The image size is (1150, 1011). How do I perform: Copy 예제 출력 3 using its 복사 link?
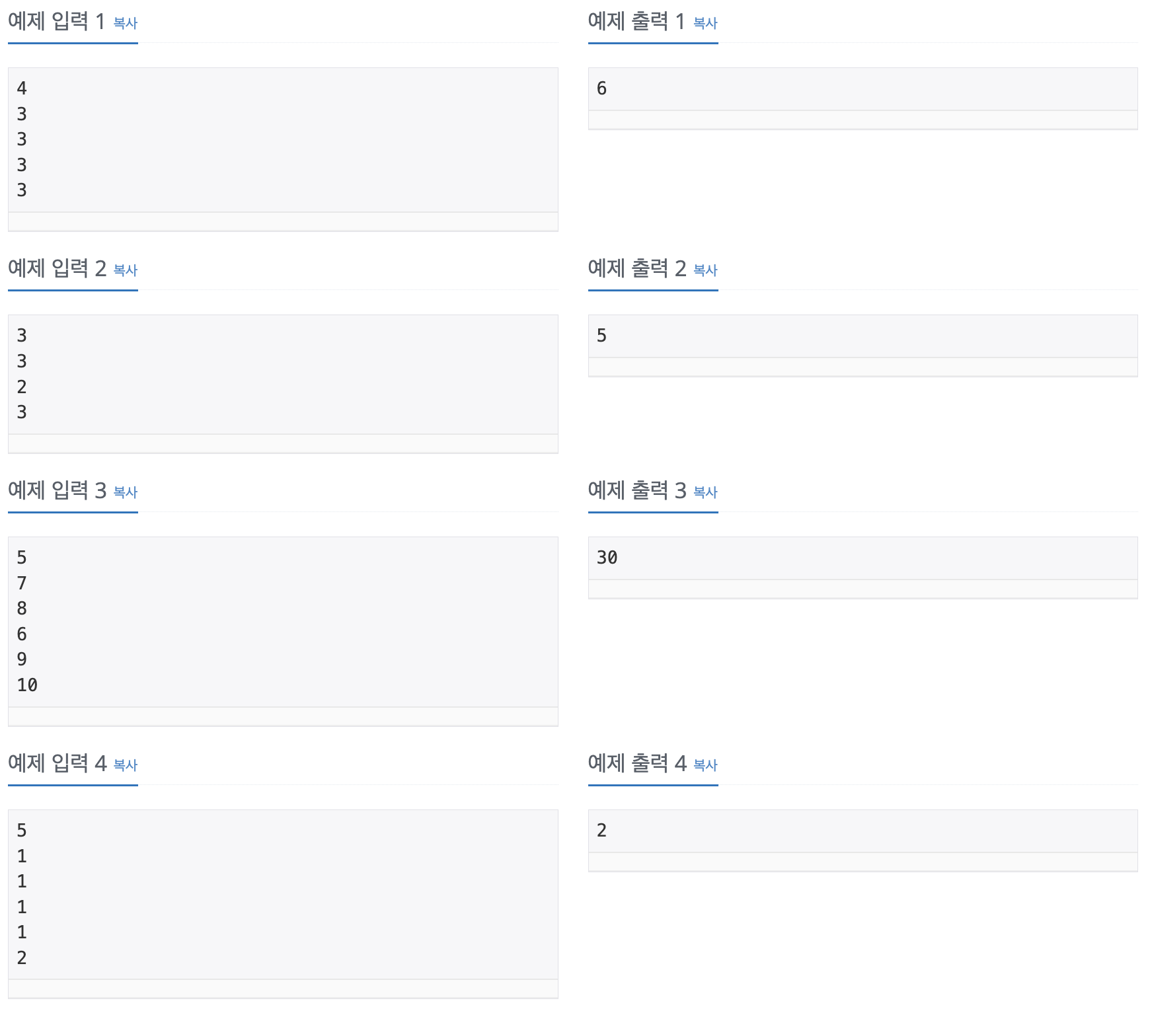tap(705, 492)
